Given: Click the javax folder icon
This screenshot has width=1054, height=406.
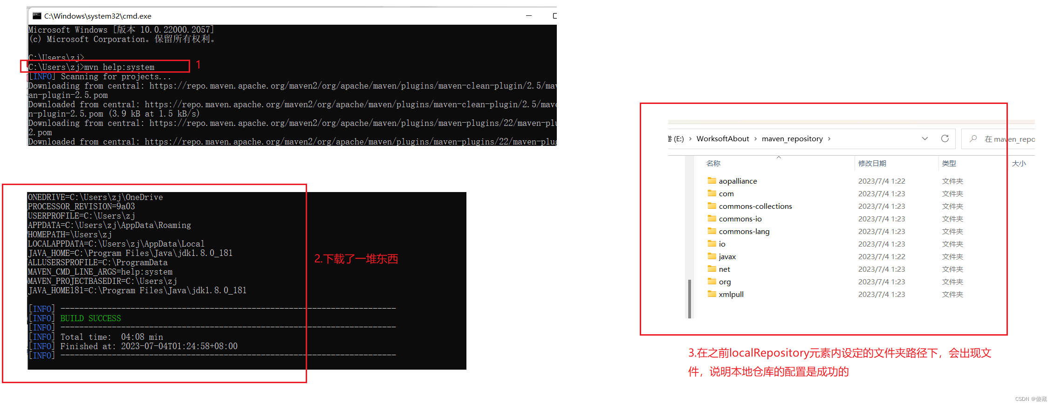Looking at the screenshot, I should pyautogui.click(x=712, y=256).
